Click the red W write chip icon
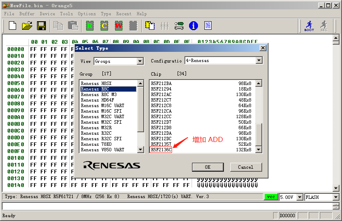 coord(119,26)
